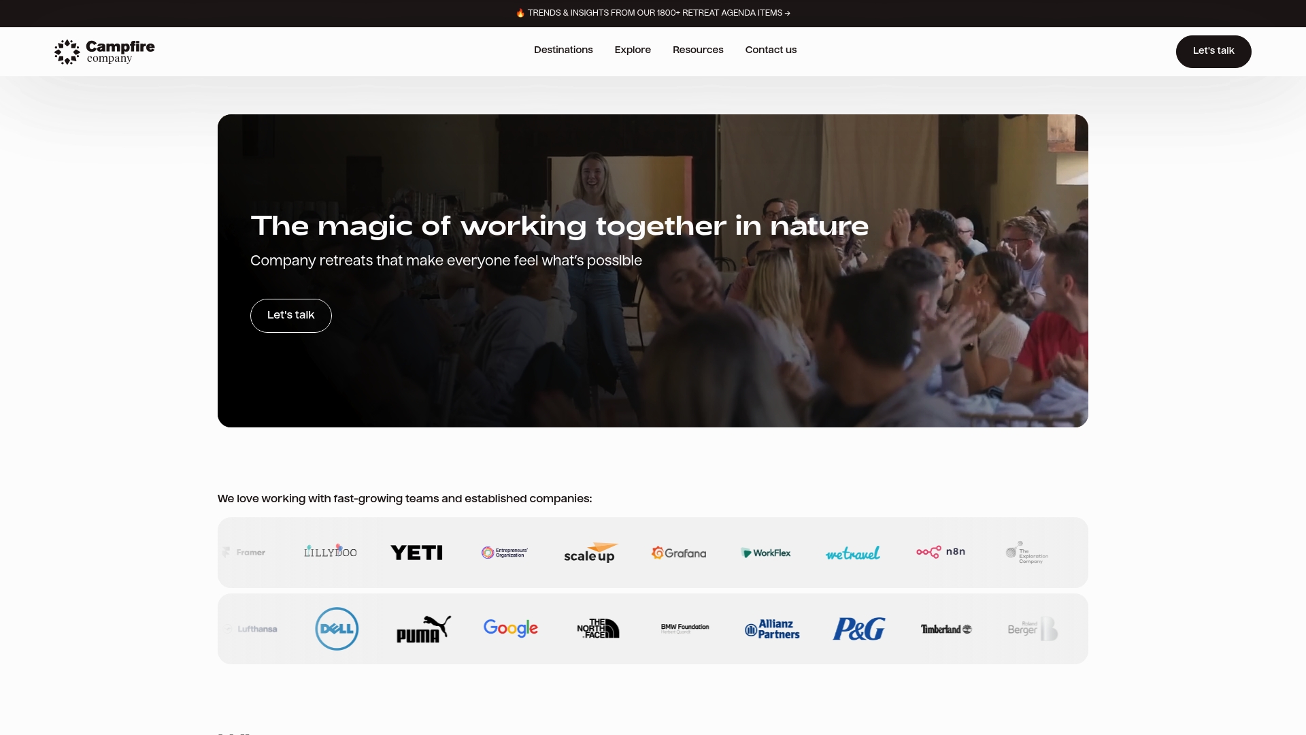Click The North Face logo
1306x735 pixels.
[x=598, y=628]
